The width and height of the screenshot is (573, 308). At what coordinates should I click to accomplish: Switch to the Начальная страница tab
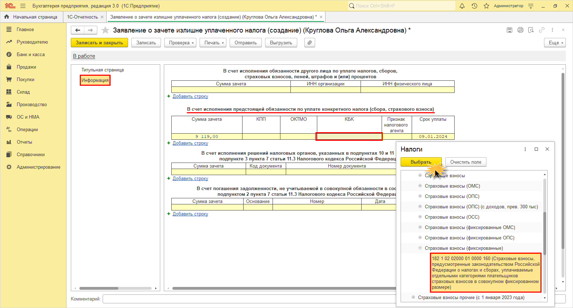click(x=31, y=17)
